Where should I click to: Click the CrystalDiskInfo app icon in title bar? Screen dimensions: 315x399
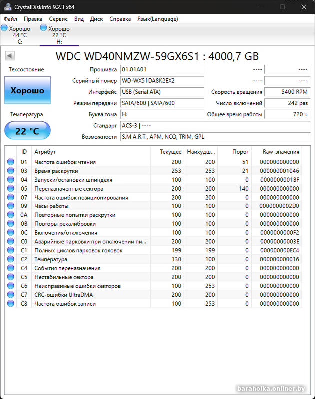pyautogui.click(x=7, y=7)
